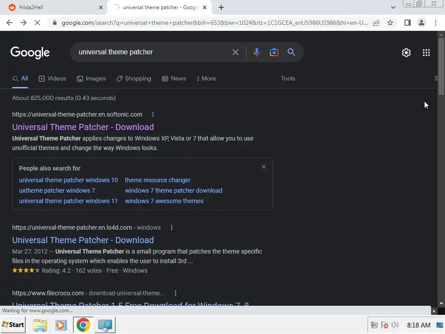Image resolution: width=445 pixels, height=334 pixels.
Task: Close the universal theme patcher tab
Action: [205, 7]
